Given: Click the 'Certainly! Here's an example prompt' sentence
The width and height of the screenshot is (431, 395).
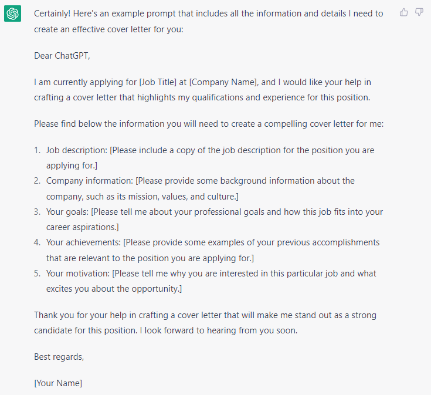Looking at the screenshot, I should [209, 22].
